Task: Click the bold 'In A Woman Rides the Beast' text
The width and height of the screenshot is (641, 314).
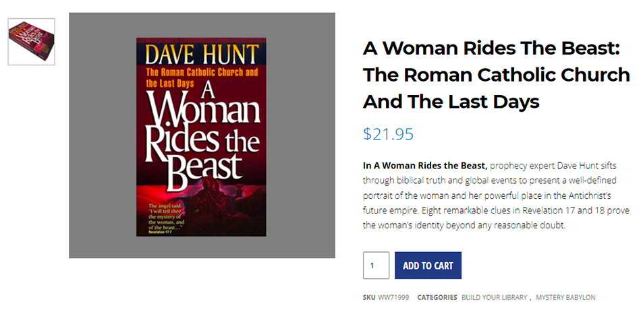Action: point(424,165)
